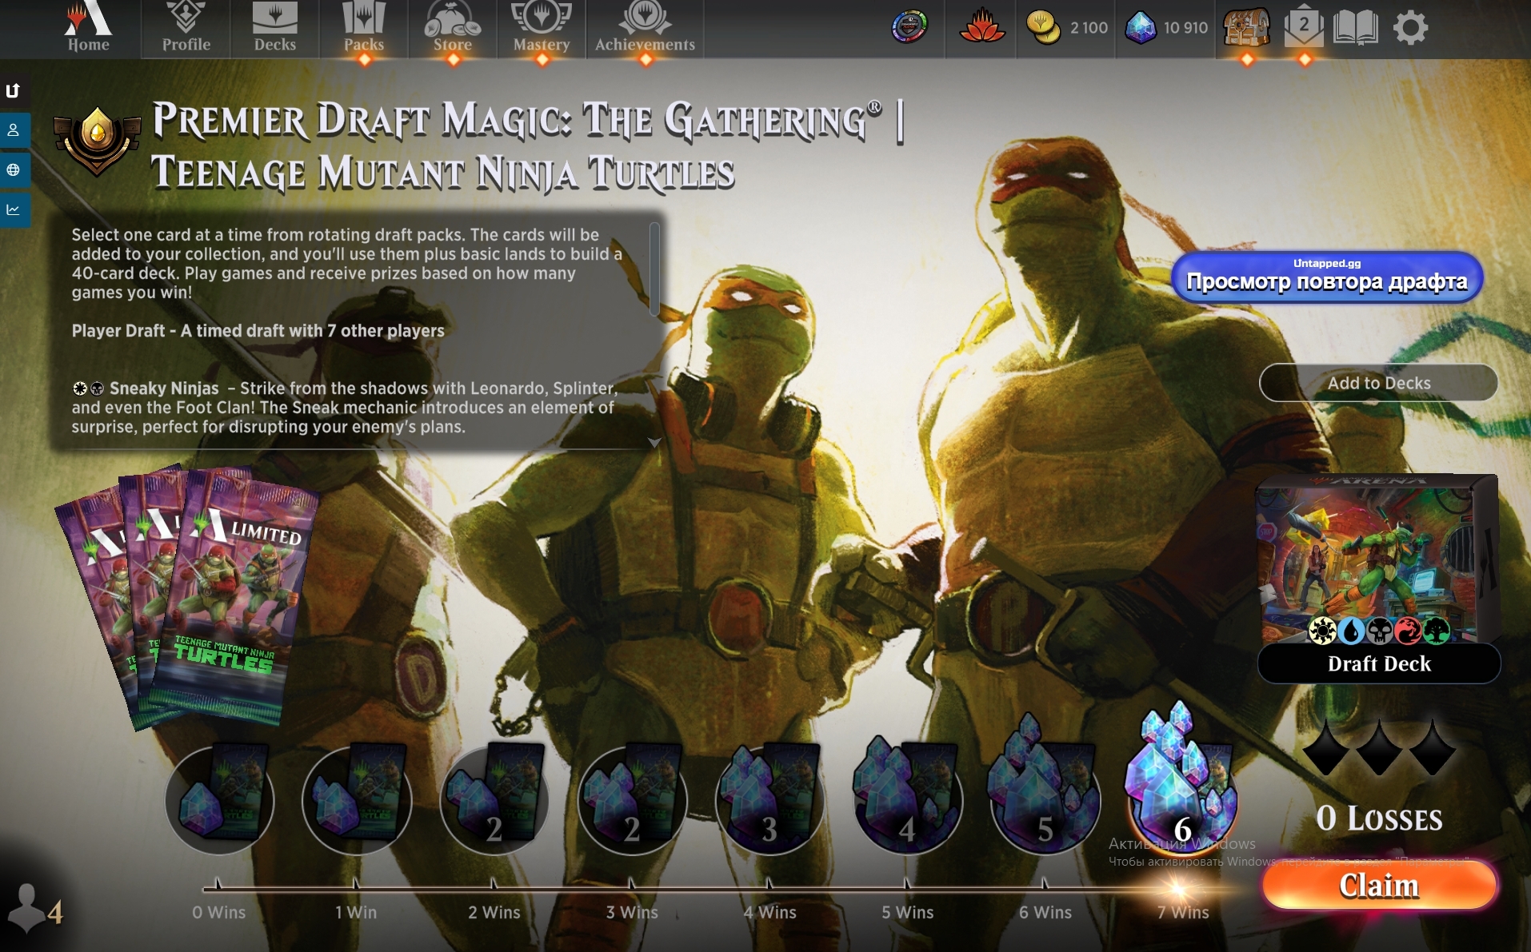This screenshot has height=952, width=1531.
Task: Click the color wheel challenge icon
Action: (x=909, y=27)
